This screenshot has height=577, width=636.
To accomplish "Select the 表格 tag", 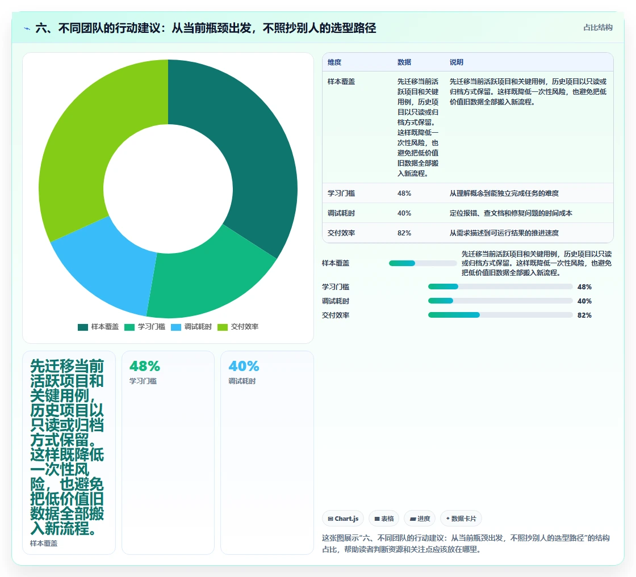I will point(384,519).
